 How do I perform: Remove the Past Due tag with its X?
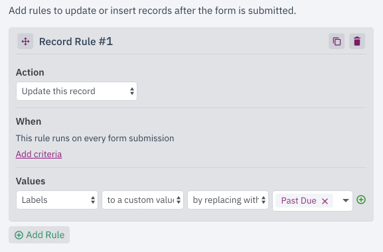click(x=325, y=201)
